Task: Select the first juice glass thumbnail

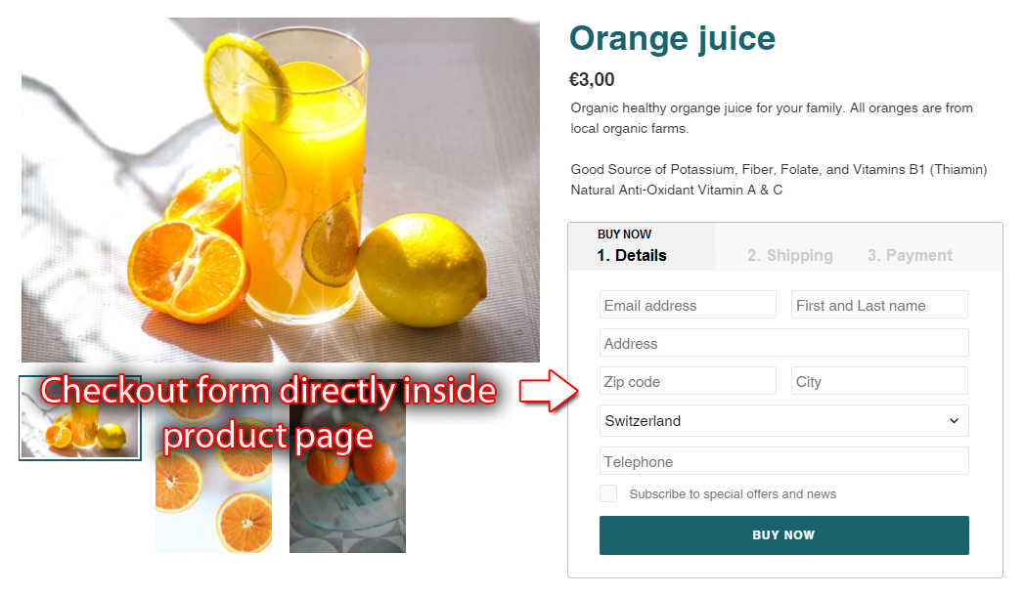Action: 80,418
